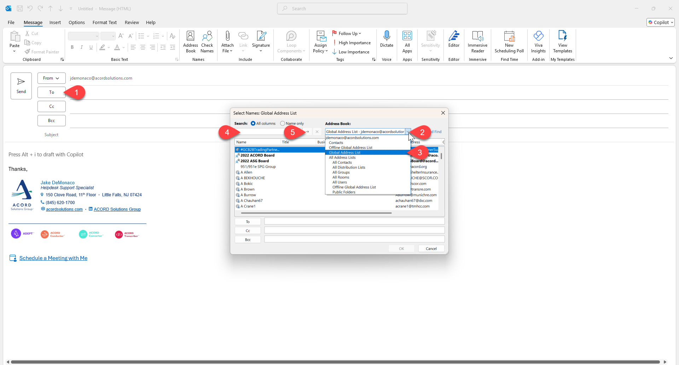
Task: Open the Schedule a Meeting with Me link
Action: click(x=53, y=258)
